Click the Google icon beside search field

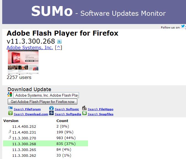(x=10, y=95)
